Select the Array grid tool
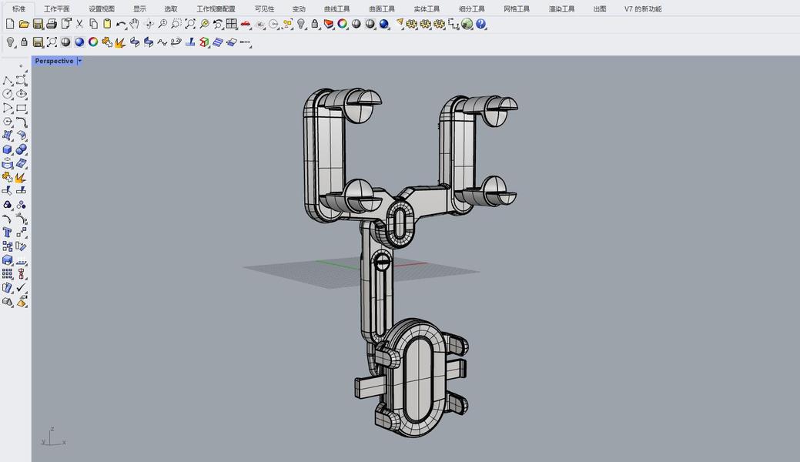Screen dimensions: 800x462 (7, 274)
